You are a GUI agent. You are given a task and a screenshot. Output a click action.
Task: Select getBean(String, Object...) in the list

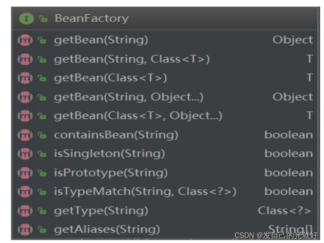165,97
